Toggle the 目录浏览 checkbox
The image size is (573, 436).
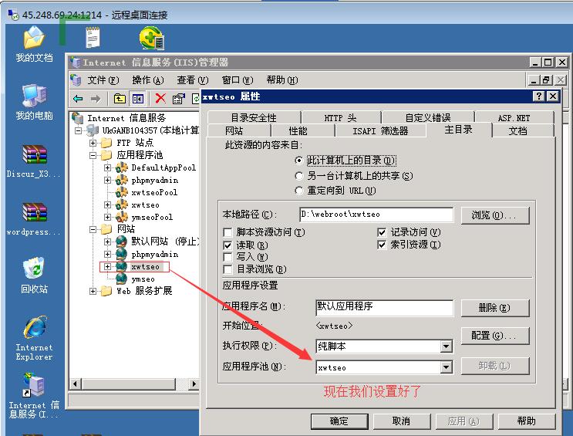(x=228, y=269)
